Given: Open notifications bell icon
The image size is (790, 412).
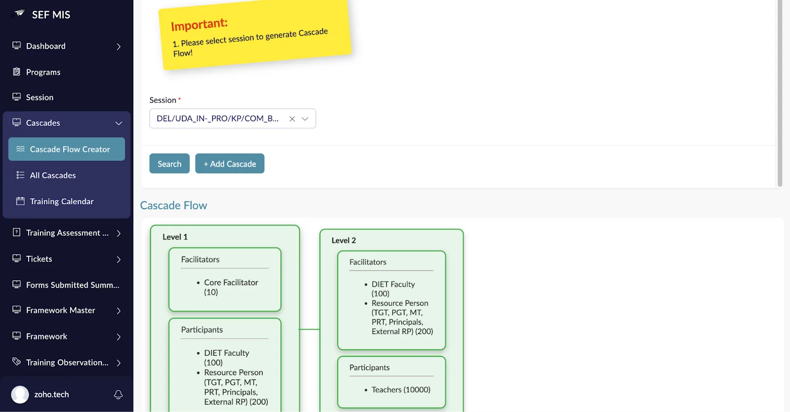Looking at the screenshot, I should coord(118,394).
